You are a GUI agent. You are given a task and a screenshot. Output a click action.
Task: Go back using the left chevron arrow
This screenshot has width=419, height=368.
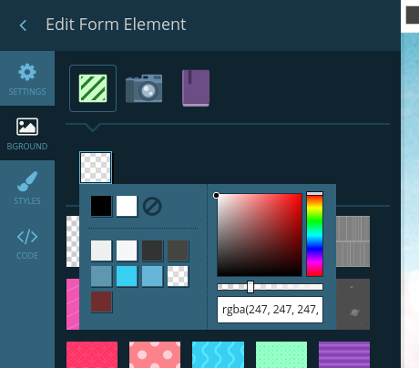[23, 26]
